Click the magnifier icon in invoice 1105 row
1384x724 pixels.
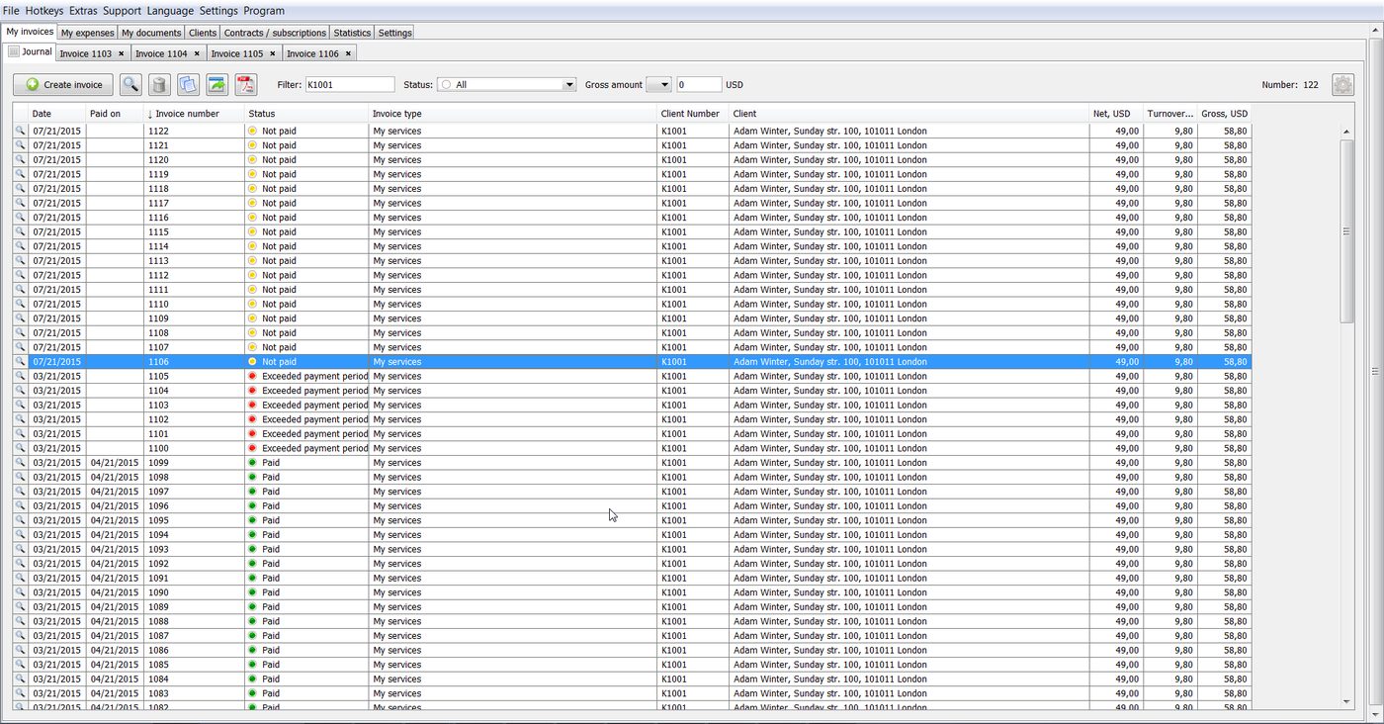pos(20,376)
